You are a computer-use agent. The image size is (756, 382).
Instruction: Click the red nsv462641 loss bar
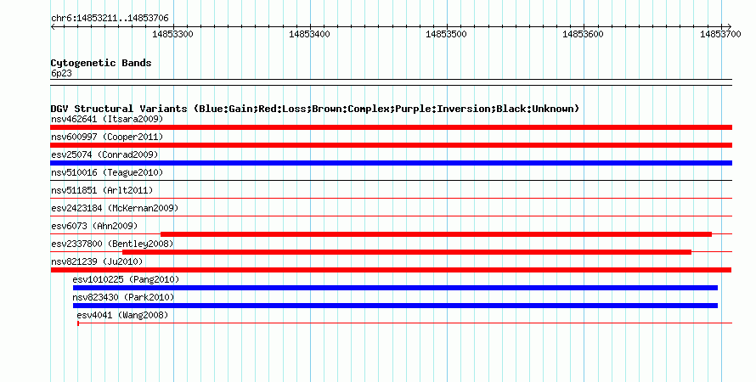[x=391, y=127]
